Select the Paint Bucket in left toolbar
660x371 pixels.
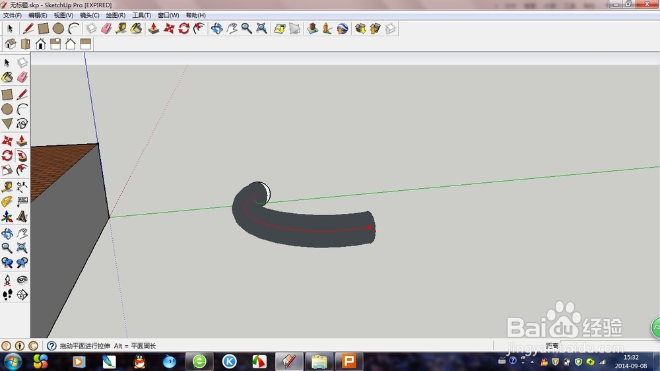pyautogui.click(x=7, y=77)
